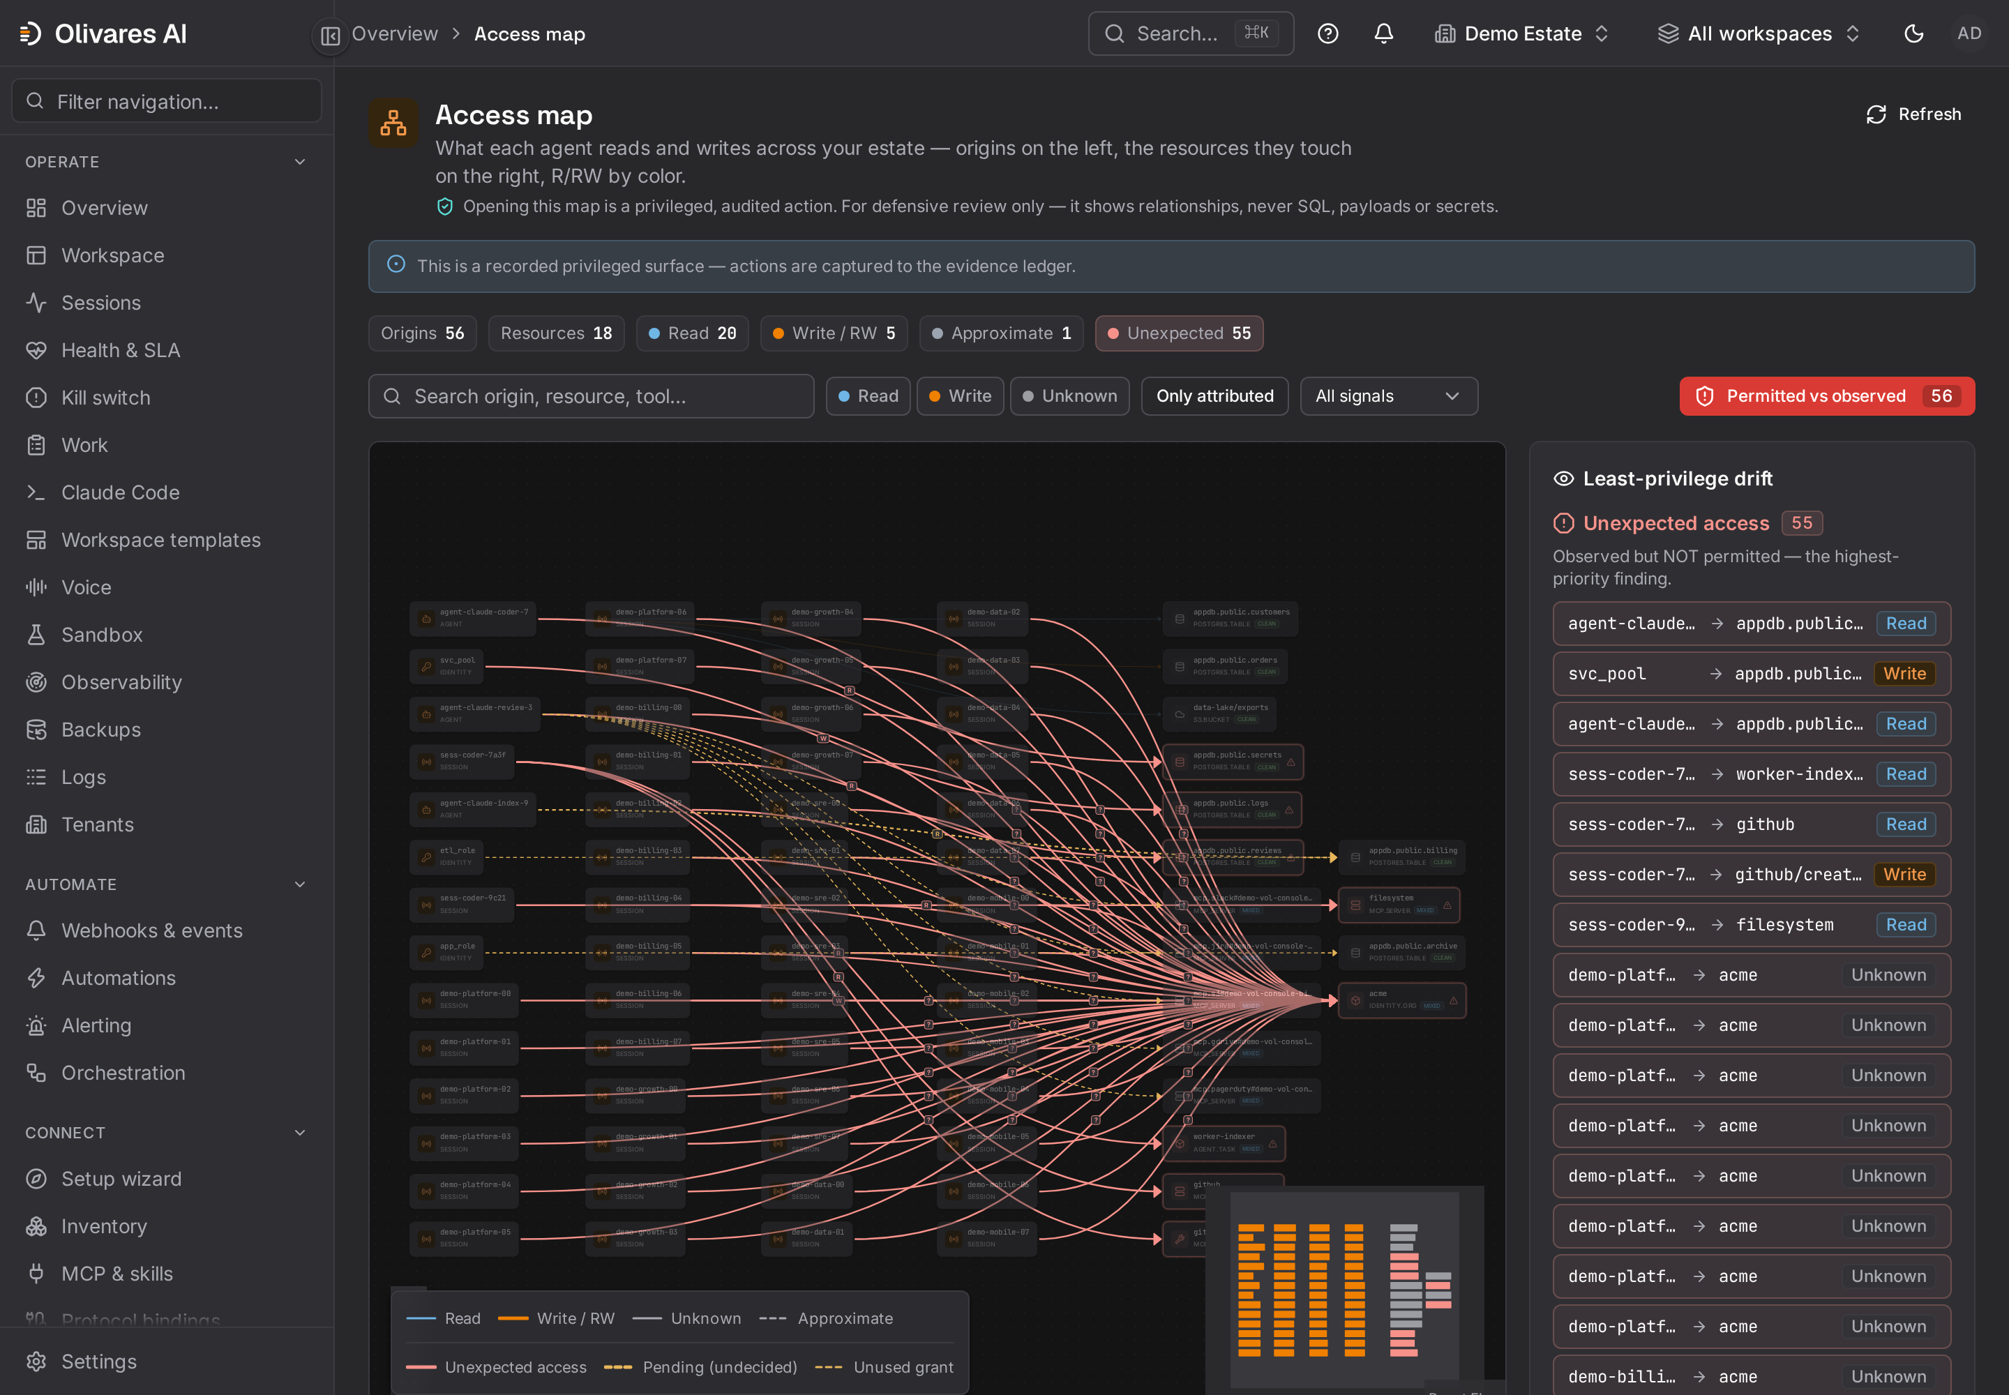Toggle the Unexpected 55 stat chip
Image resolution: width=2009 pixels, height=1395 pixels.
(1178, 333)
